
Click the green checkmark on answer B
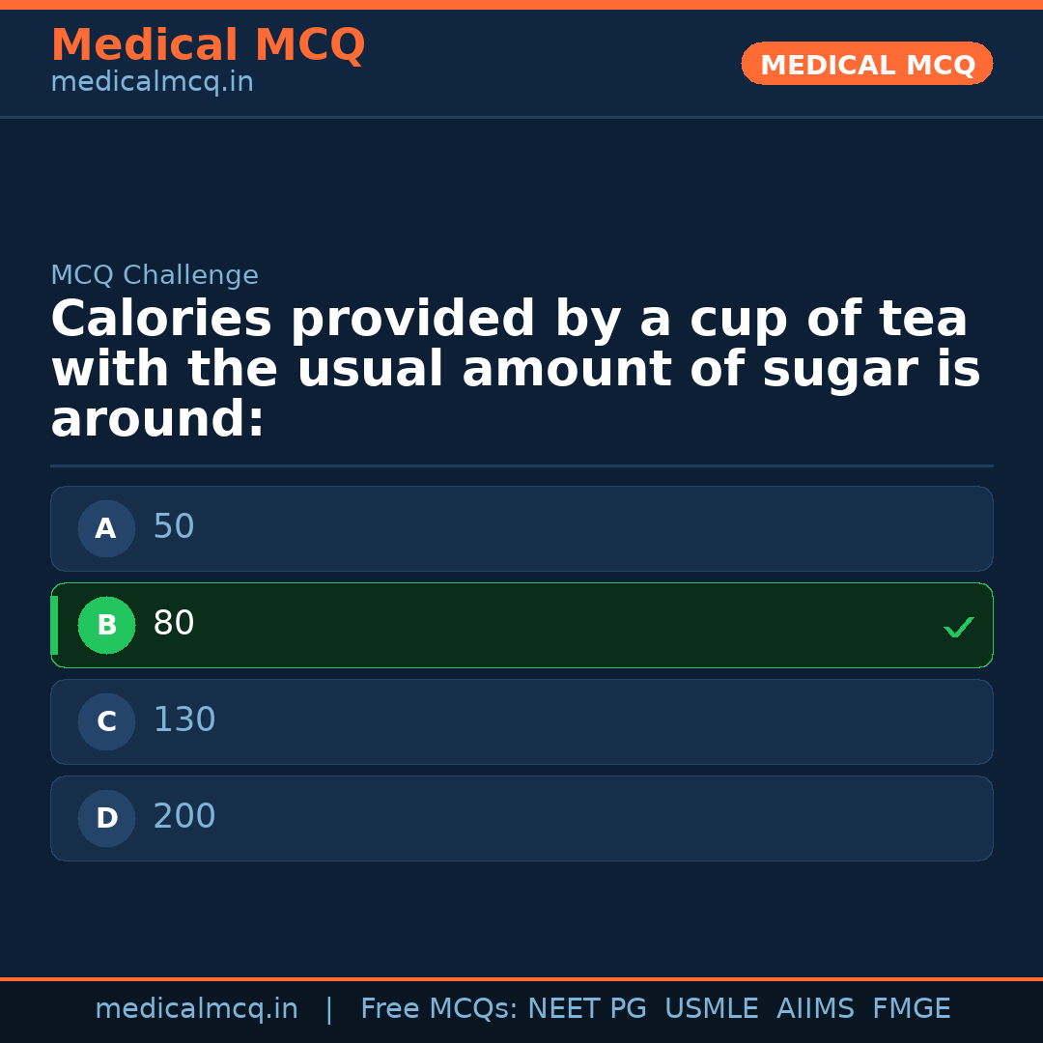[959, 627]
